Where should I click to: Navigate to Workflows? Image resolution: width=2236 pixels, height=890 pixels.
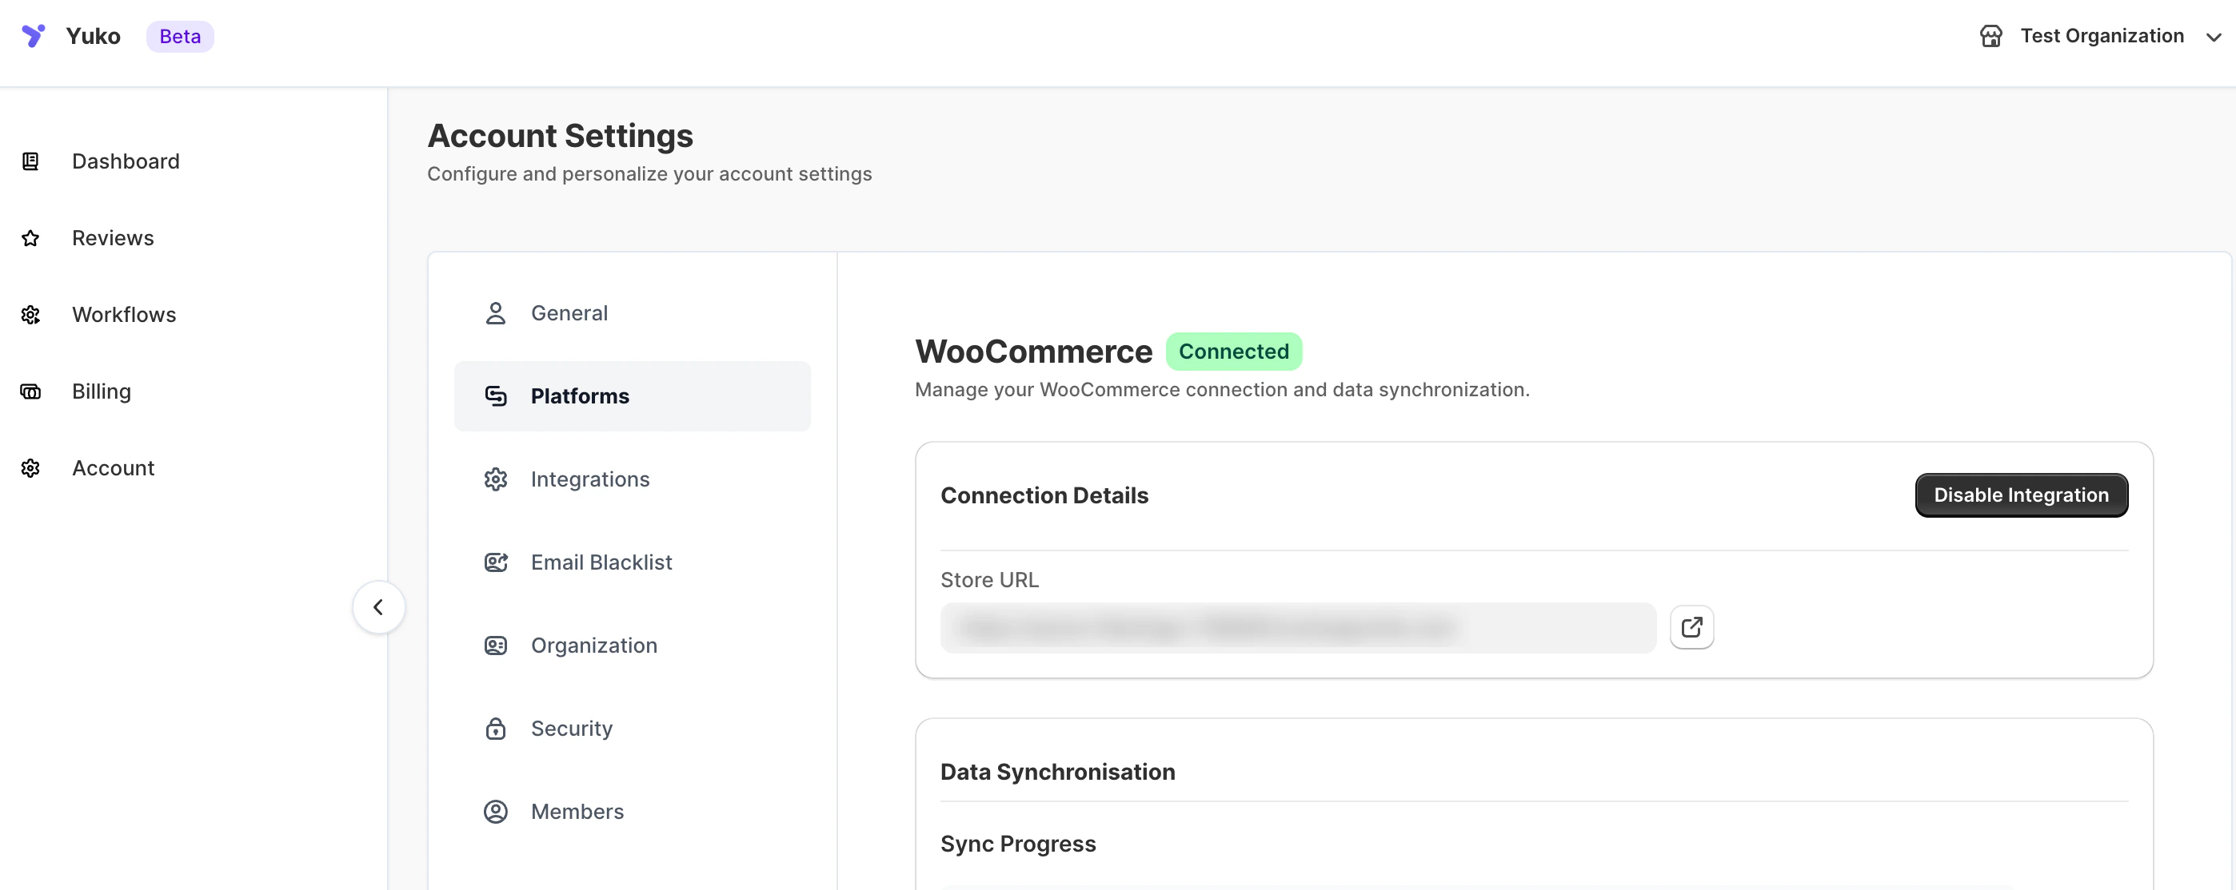[x=124, y=315]
